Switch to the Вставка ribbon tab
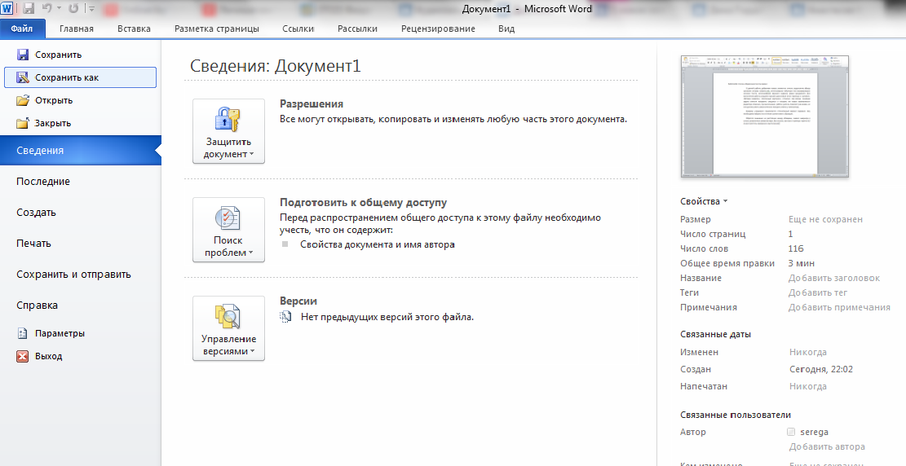The height and width of the screenshot is (466, 906). (x=134, y=29)
